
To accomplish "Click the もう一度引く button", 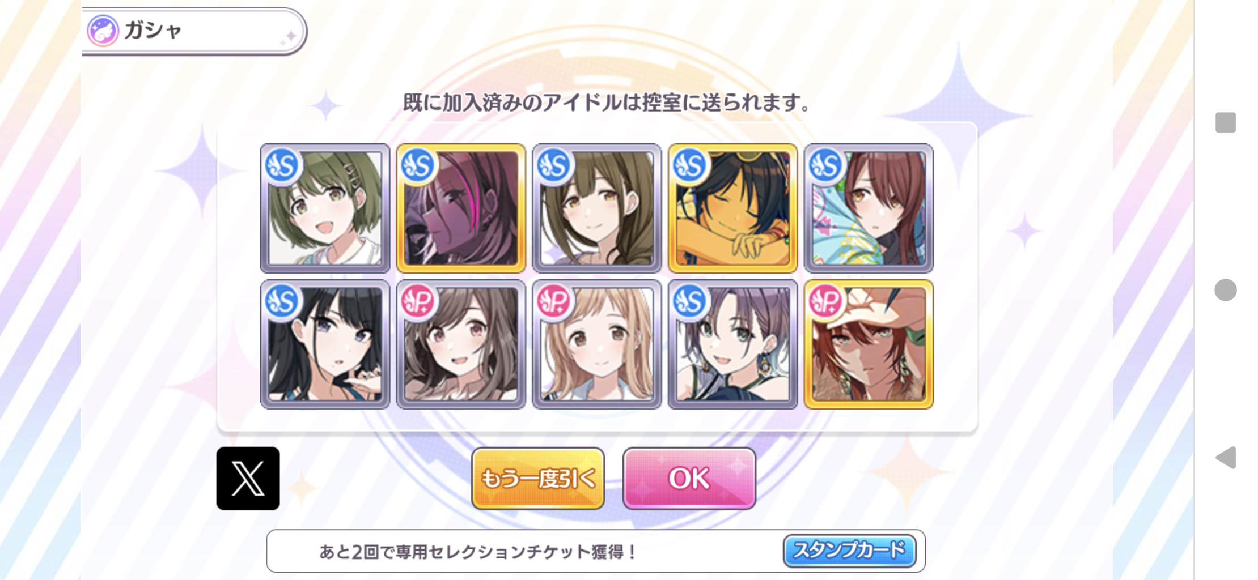I will [x=537, y=478].
